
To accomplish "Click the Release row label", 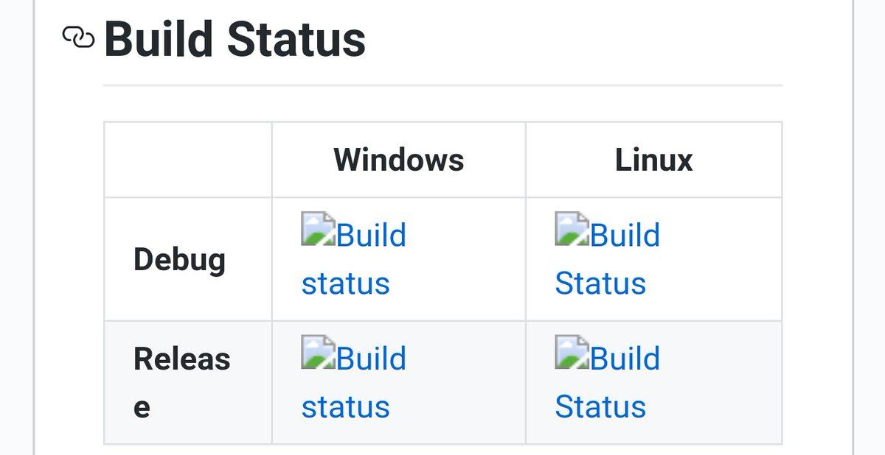I will 182,383.
